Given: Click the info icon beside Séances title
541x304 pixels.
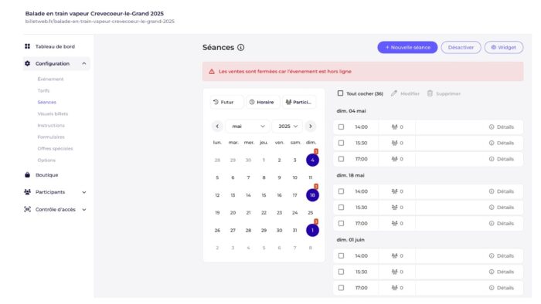Looking at the screenshot, I should 241,48.
